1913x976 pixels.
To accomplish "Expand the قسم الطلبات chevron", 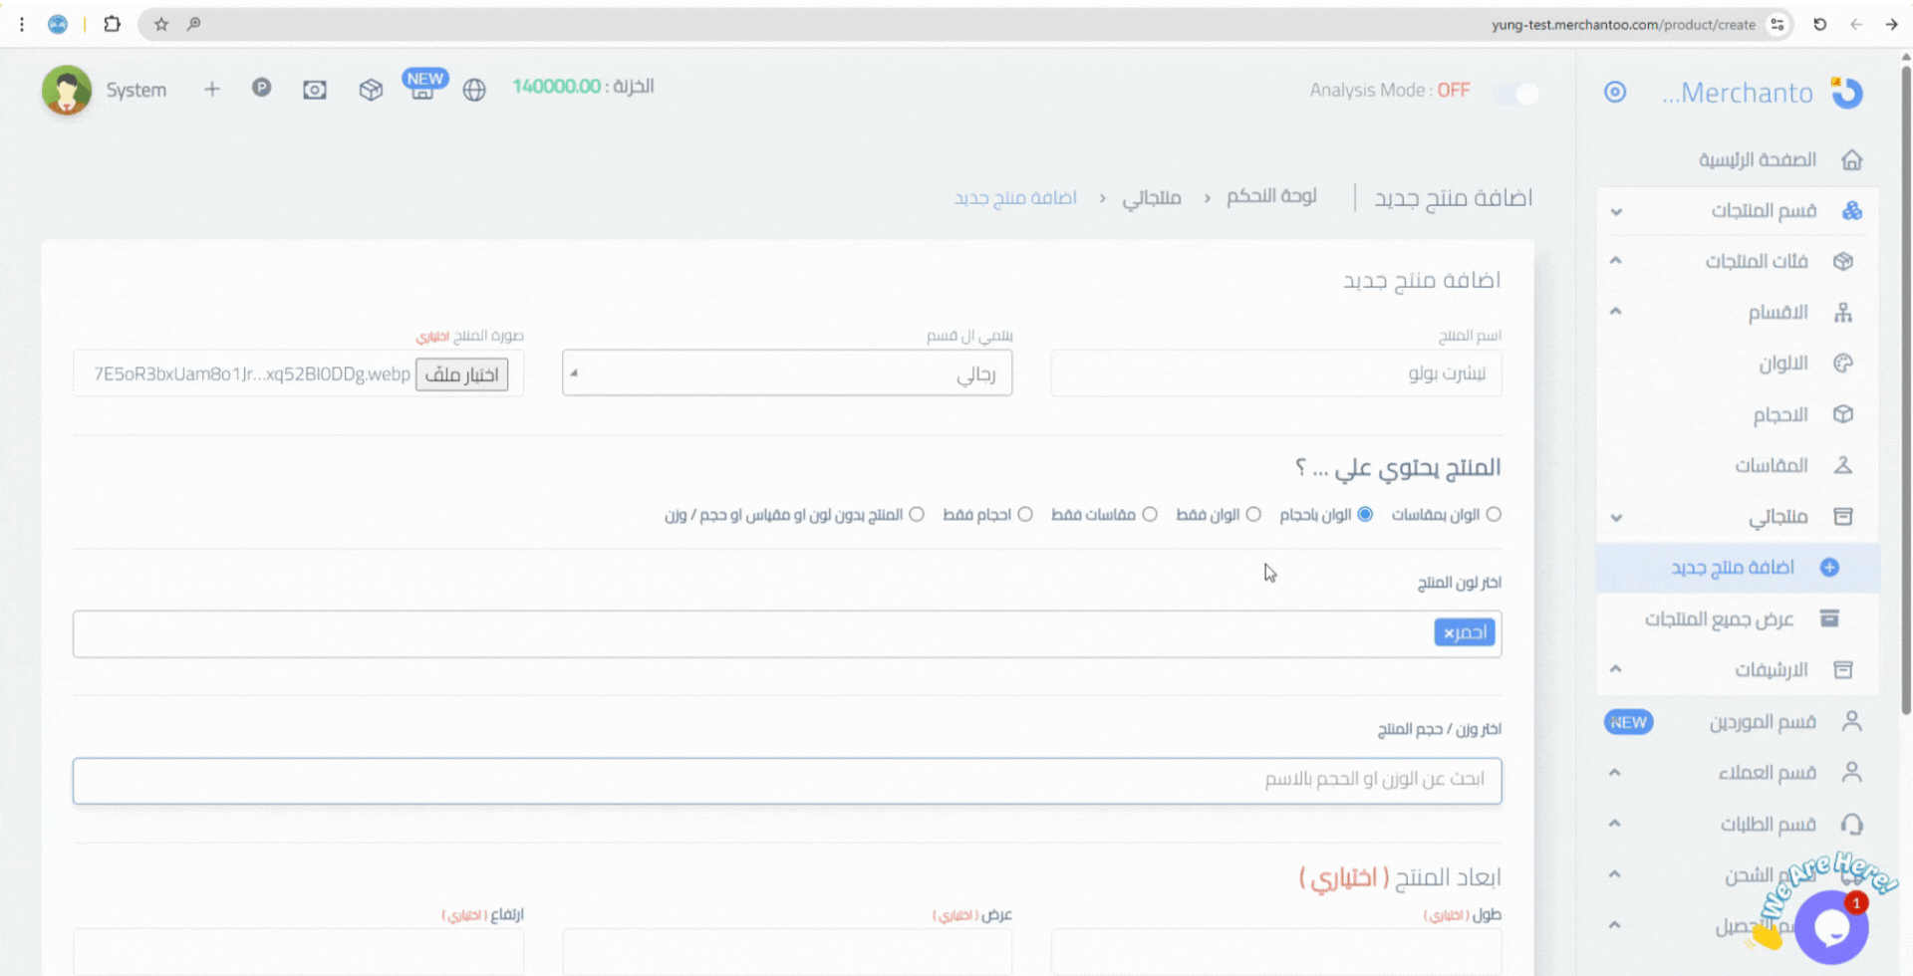I will coord(1615,824).
